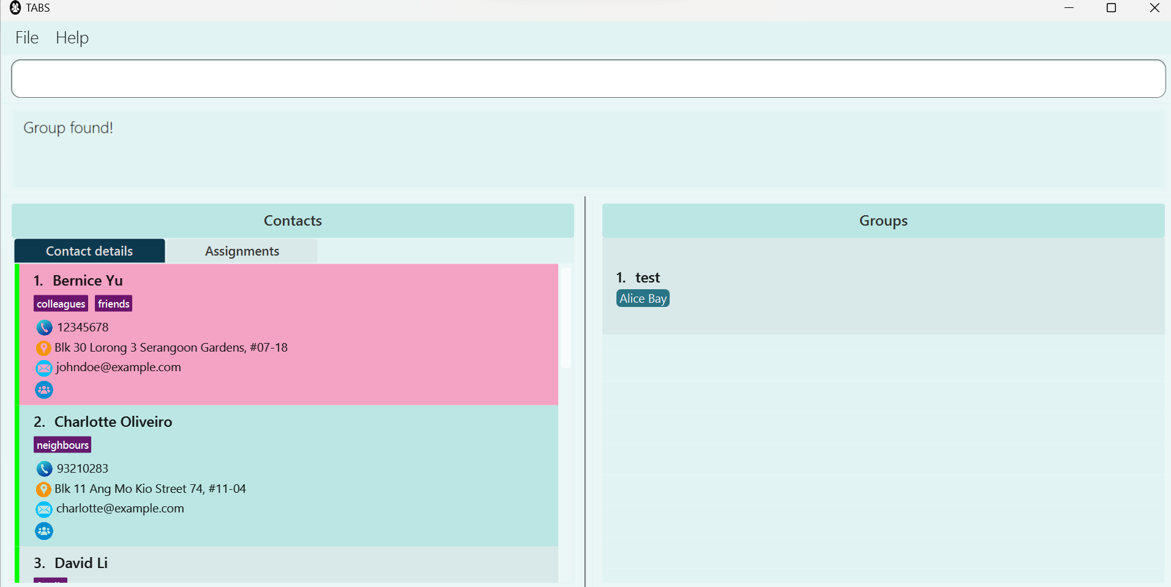Open the Help menu
This screenshot has width=1171, height=587.
[72, 38]
